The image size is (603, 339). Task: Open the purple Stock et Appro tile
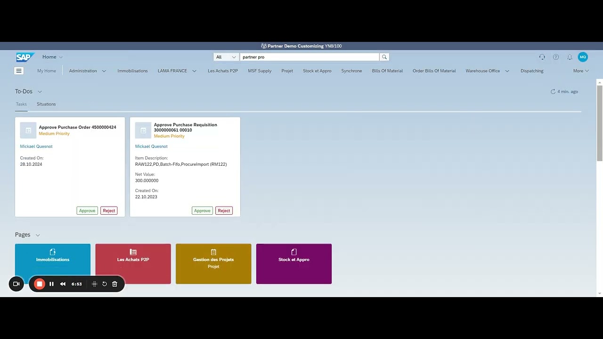point(294,264)
